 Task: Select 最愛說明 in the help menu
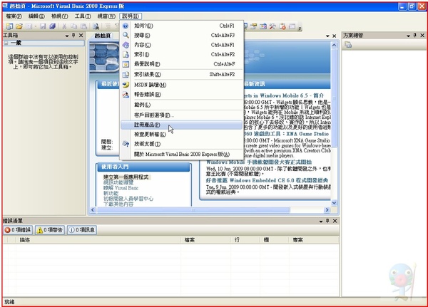click(x=181, y=64)
